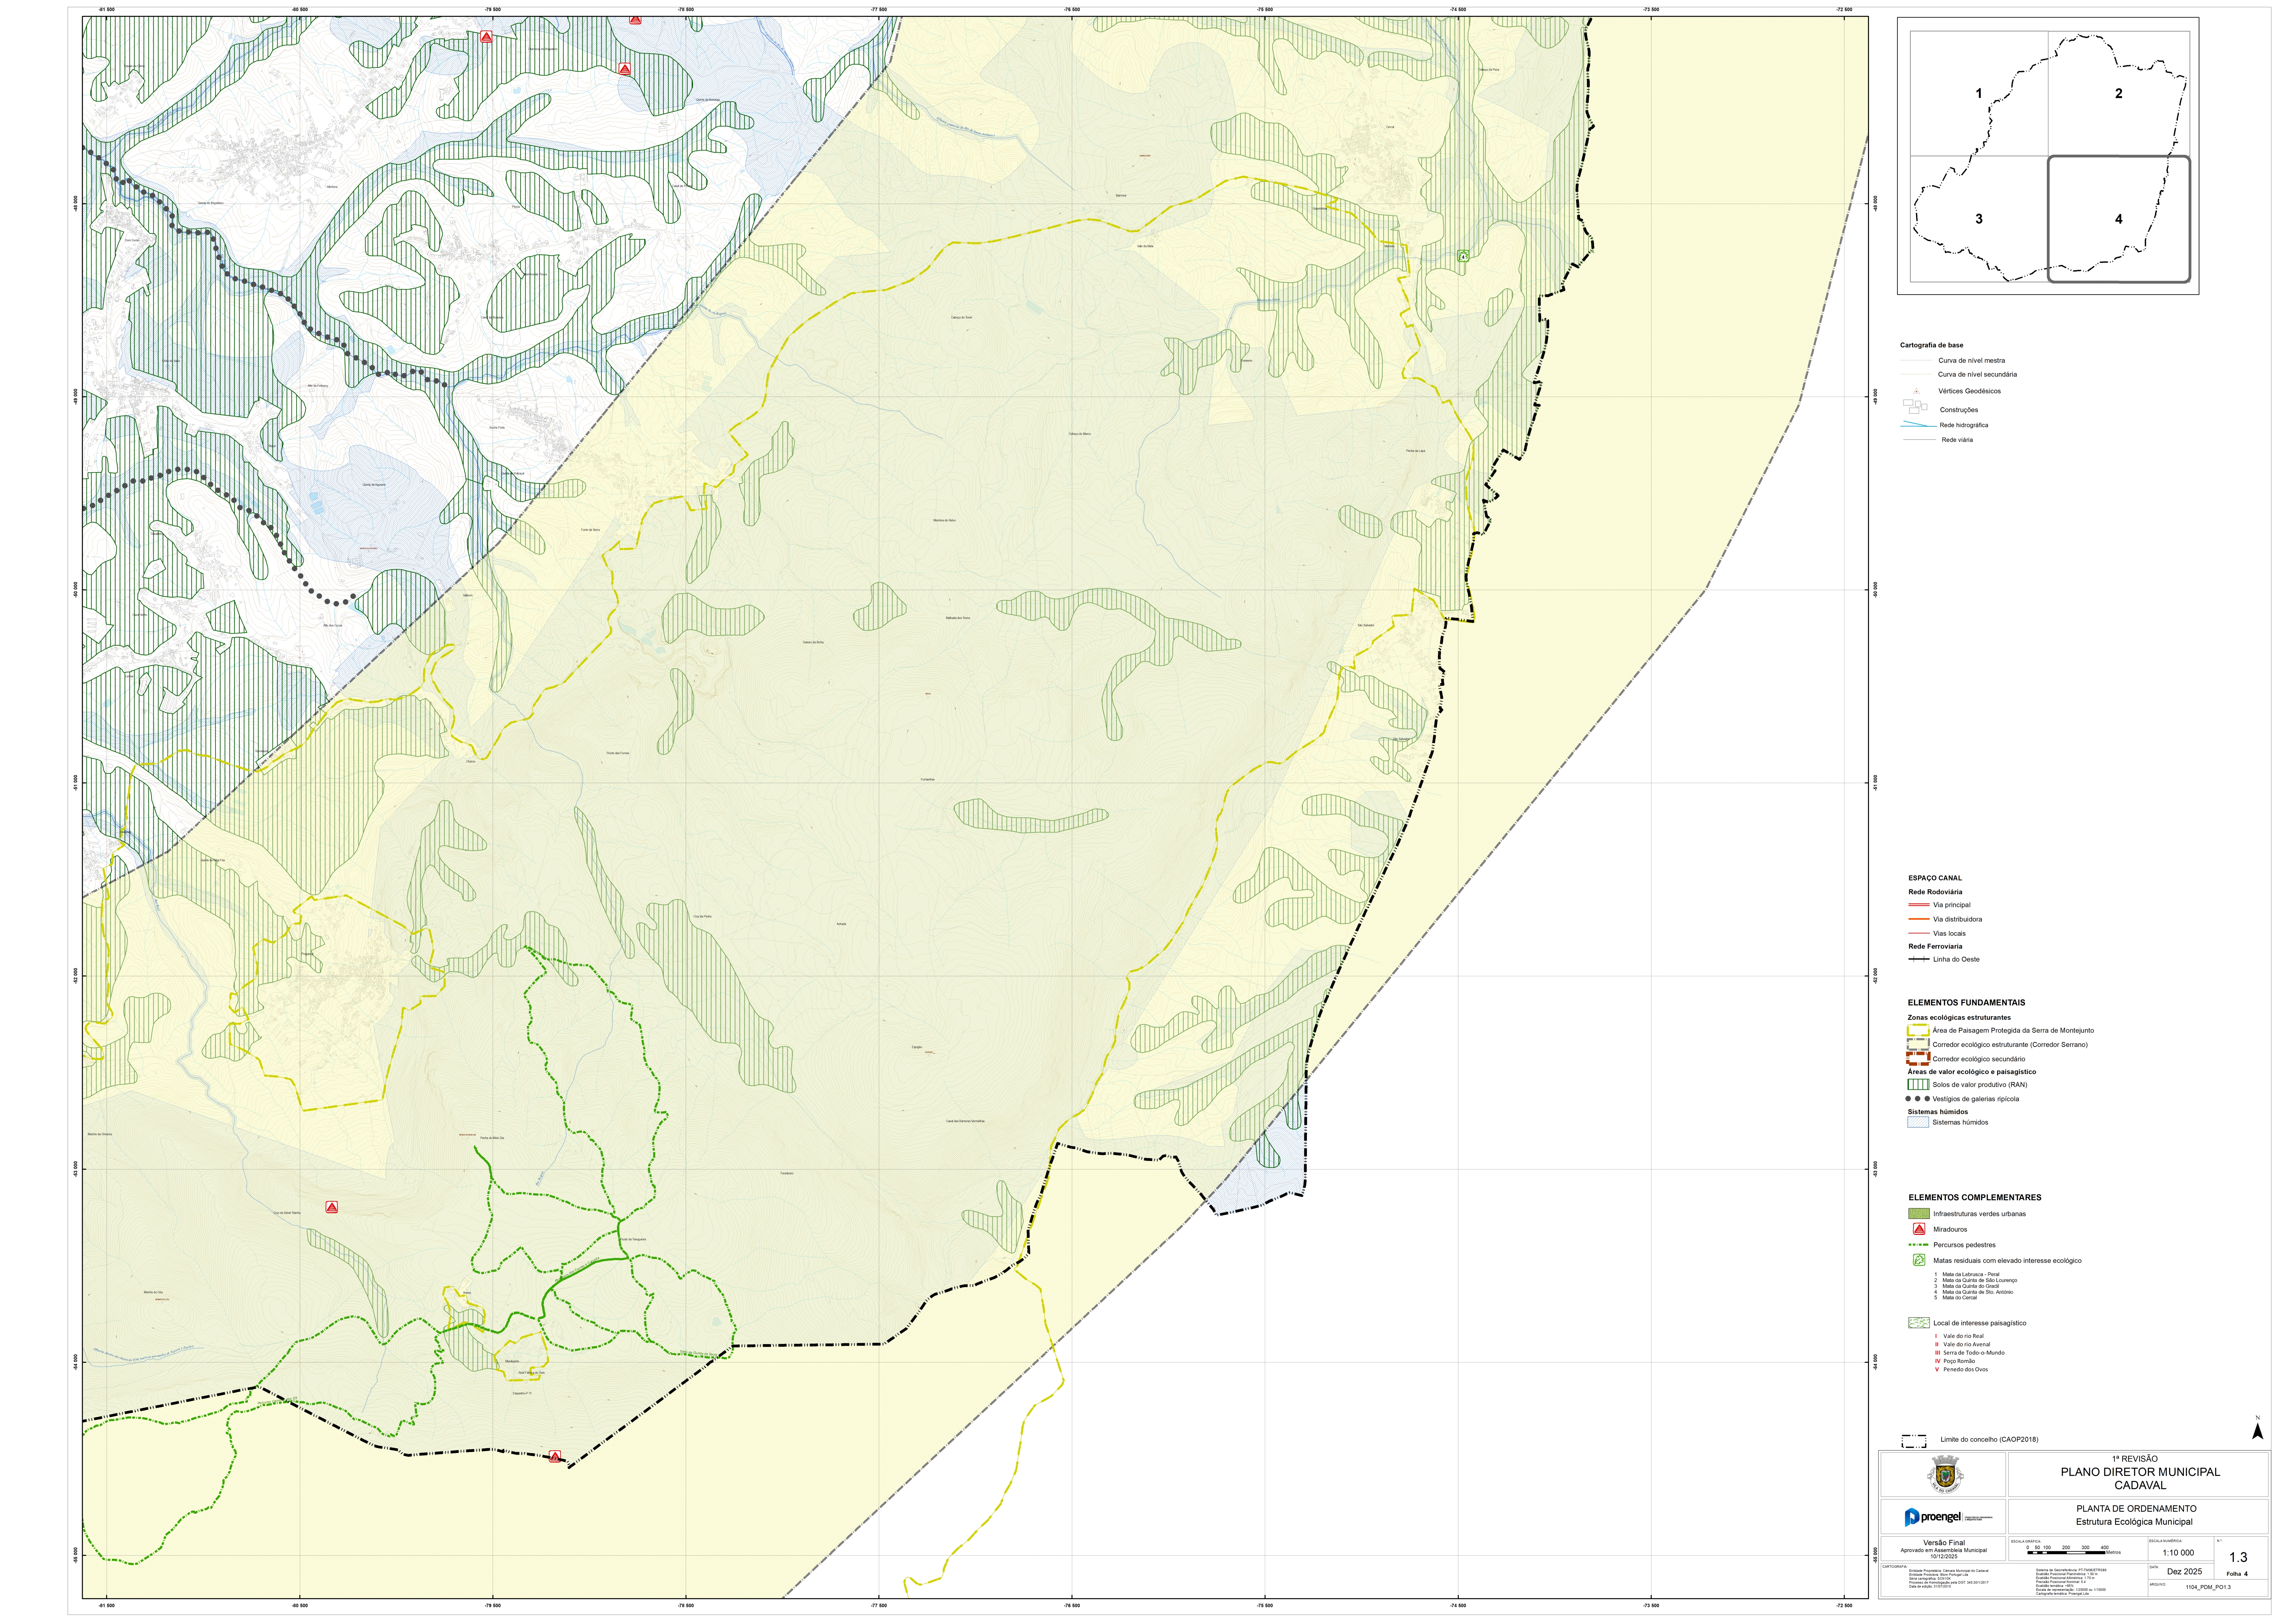This screenshot has width=2296, height=1624.
Task: Click 'Mata da Quinta de Sto. António' entry
Action: (x=1978, y=1292)
